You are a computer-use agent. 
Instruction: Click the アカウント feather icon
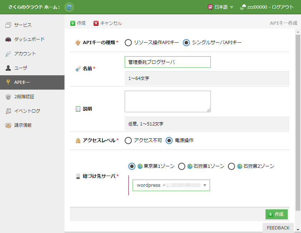click(x=8, y=54)
